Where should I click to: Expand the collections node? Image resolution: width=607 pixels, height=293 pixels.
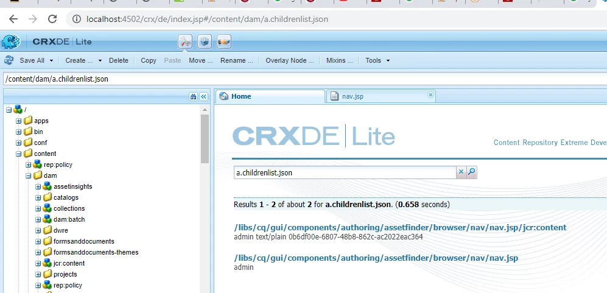tap(38, 208)
